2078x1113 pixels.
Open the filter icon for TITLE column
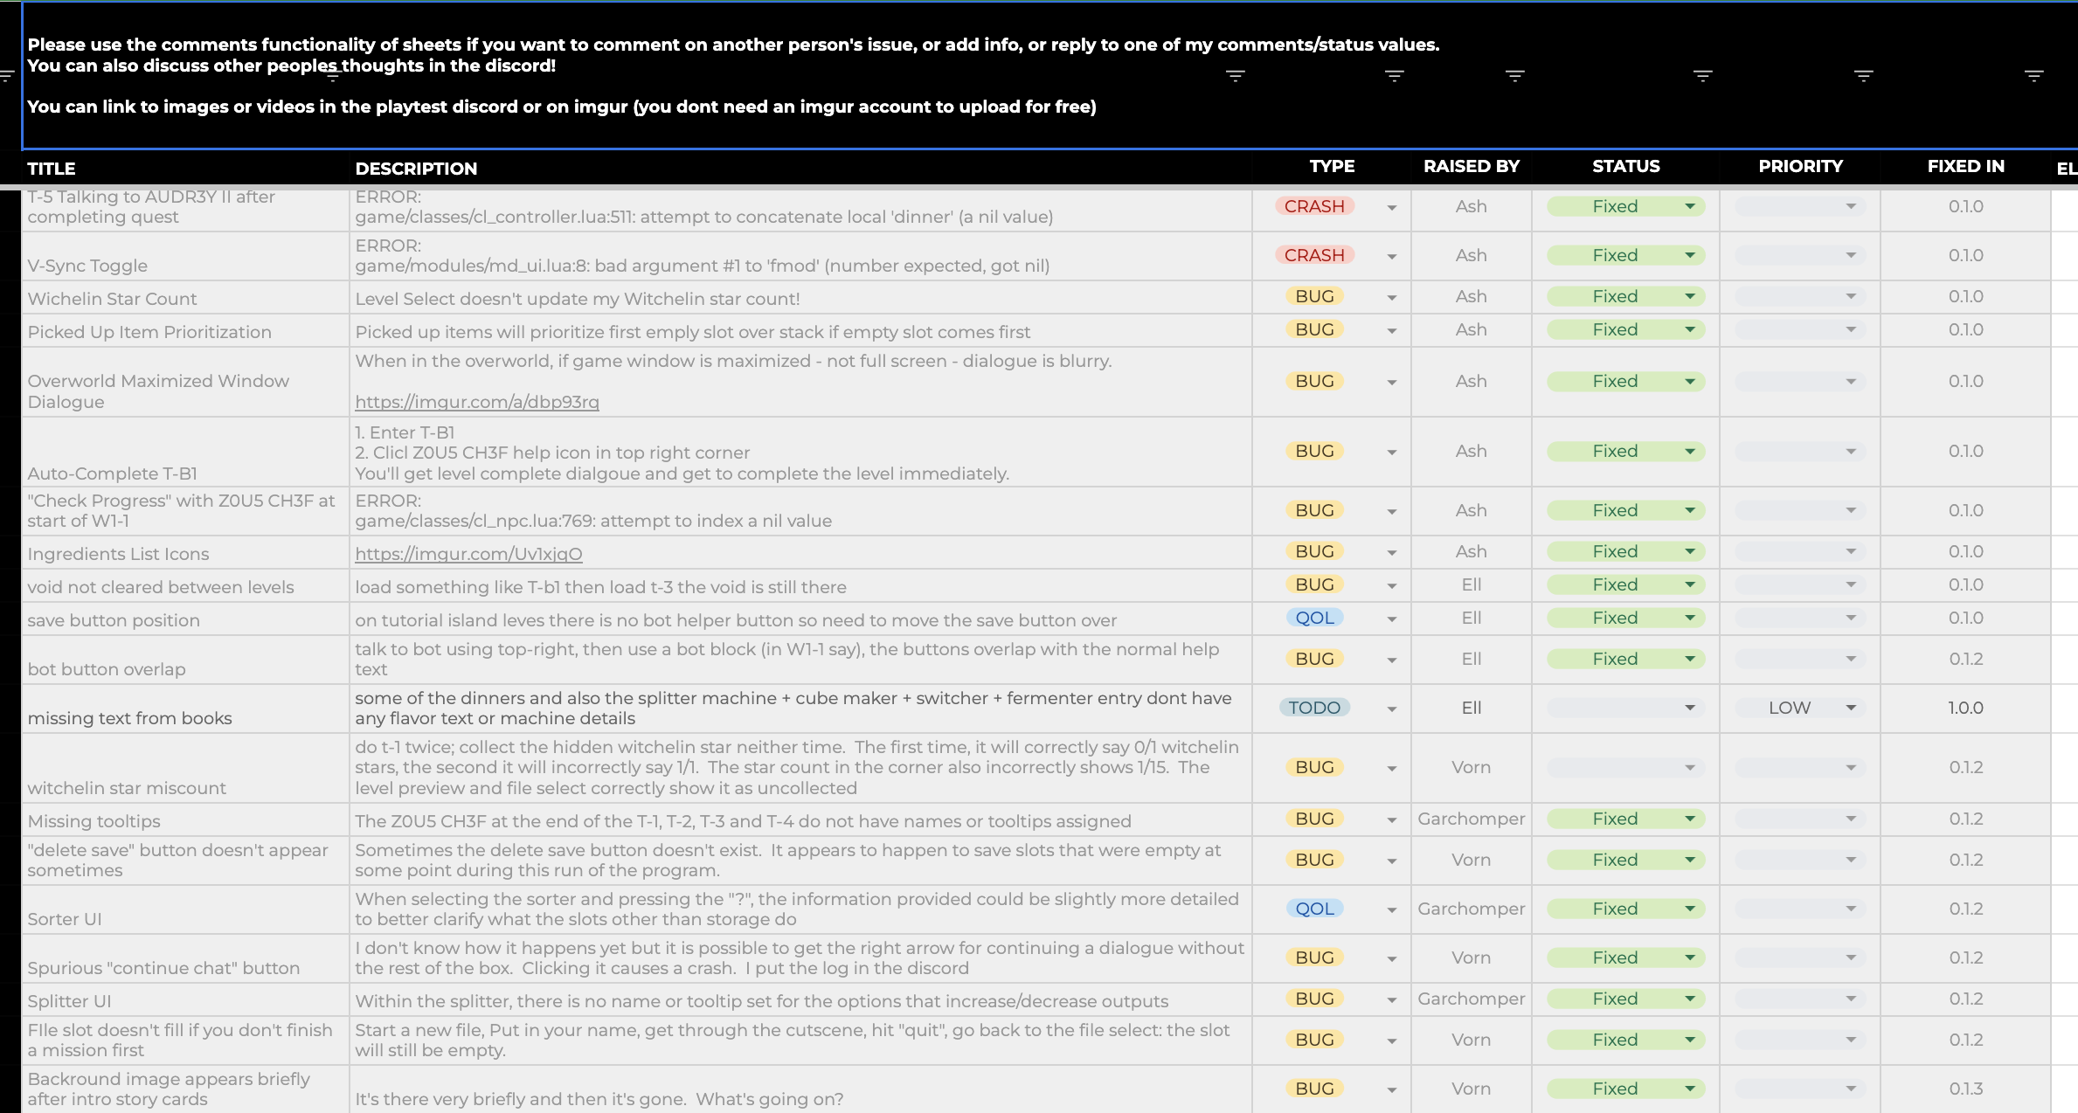click(x=332, y=76)
